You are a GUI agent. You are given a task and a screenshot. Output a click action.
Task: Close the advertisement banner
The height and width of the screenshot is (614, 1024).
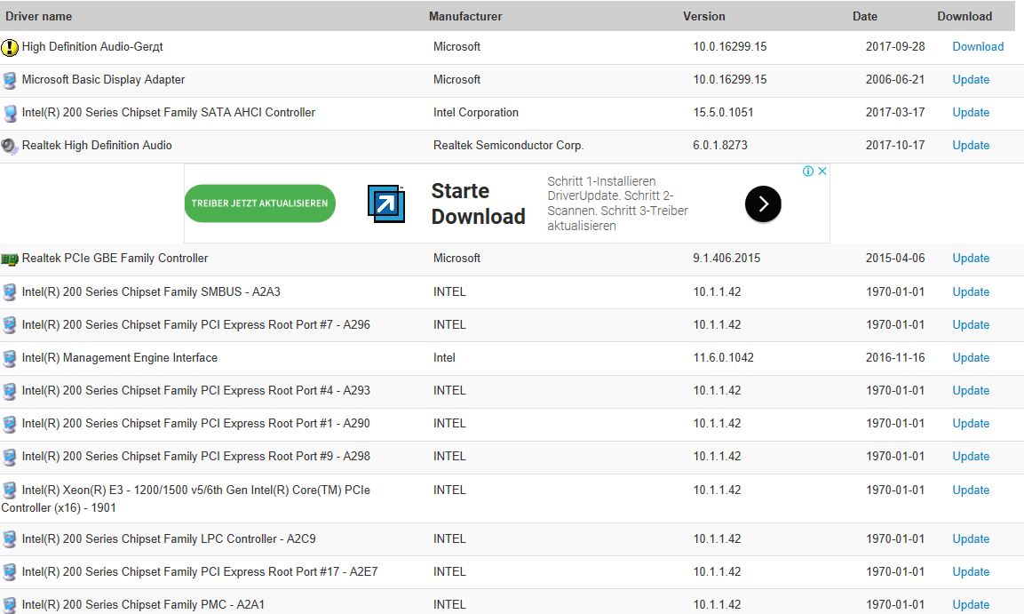pyautogui.click(x=822, y=171)
